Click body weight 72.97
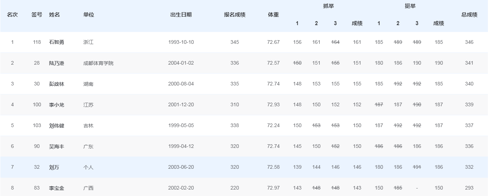This screenshot has width=494, height=196. (274, 188)
